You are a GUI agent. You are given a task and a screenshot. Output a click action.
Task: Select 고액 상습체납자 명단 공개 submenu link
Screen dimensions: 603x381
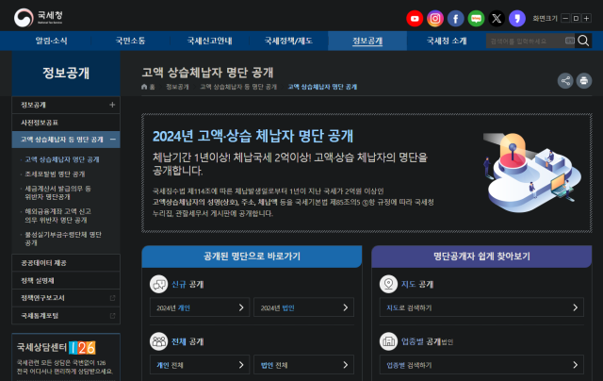[62, 159]
